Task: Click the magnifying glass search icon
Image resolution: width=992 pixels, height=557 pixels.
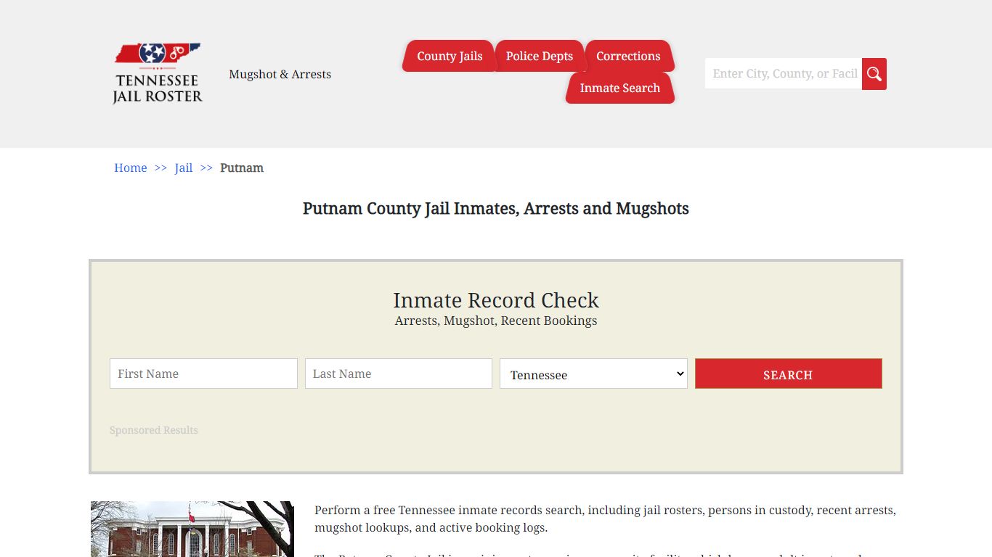Action: pos(874,74)
